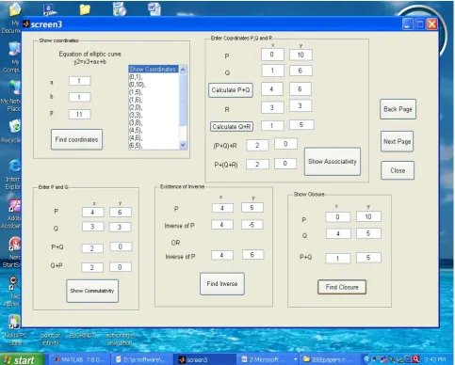
Task: Click Q's y field in Enter P and Q panel
Action: point(120,227)
